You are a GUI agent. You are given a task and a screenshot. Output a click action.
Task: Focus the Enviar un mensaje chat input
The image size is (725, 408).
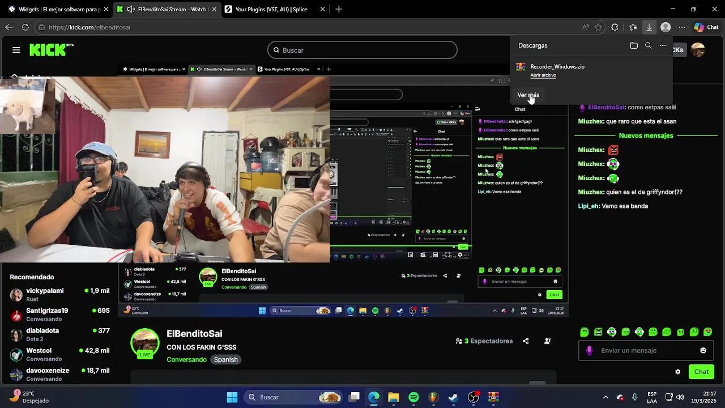point(646,351)
